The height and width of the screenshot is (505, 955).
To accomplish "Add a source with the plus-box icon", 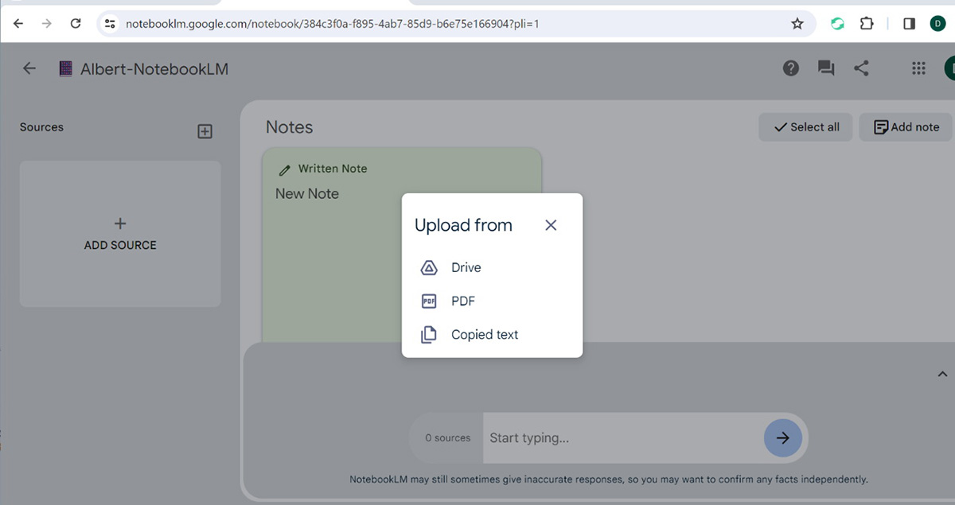I will pos(205,131).
